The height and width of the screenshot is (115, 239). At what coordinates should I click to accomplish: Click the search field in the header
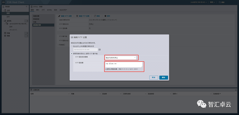pyautogui.click(x=223, y=2)
